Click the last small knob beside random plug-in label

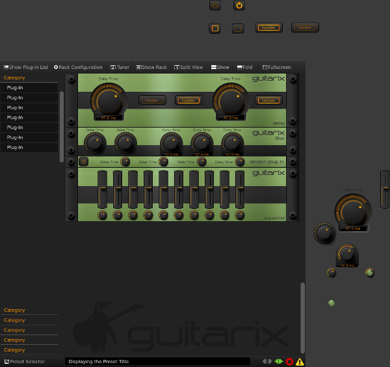(240, 162)
